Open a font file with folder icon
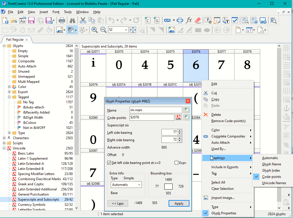The width and height of the screenshot is (293, 218). pyautogui.click(x=14, y=20)
